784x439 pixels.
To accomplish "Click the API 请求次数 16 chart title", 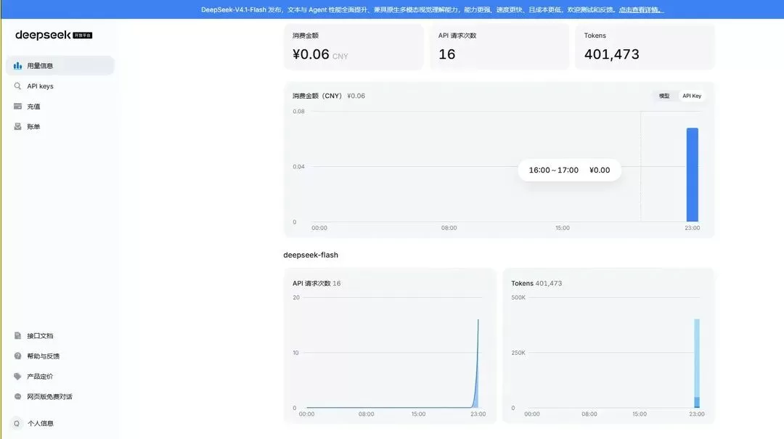I will click(x=317, y=283).
